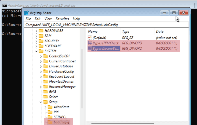Viewport: 197px width, 125px height.
Task: Click the (Default) string value icon
Action: pyautogui.click(x=90, y=38)
